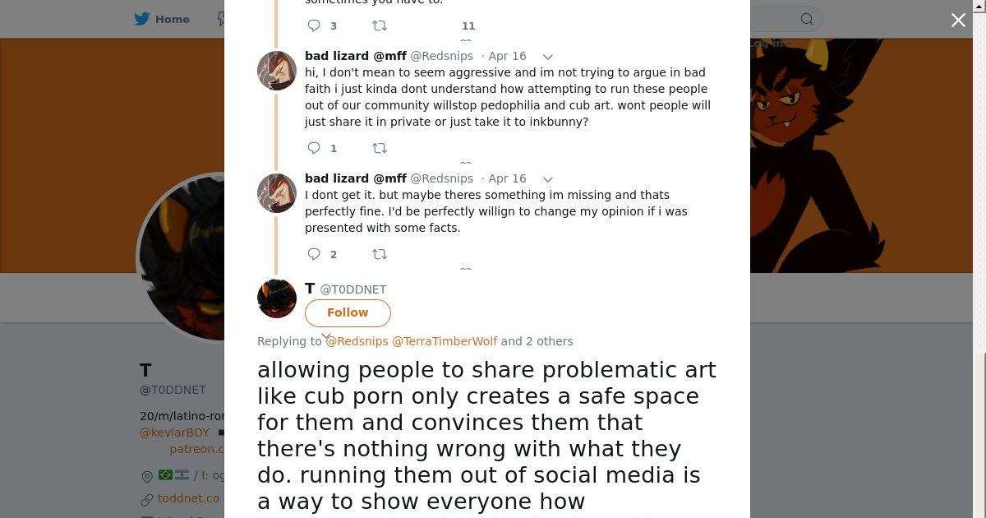Click the reply icon with 3 replies
This screenshot has width=986, height=518.
[314, 25]
